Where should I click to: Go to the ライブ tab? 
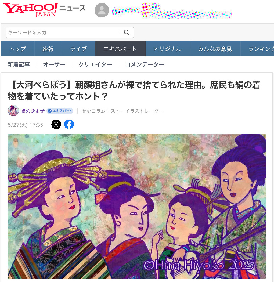tap(79, 49)
